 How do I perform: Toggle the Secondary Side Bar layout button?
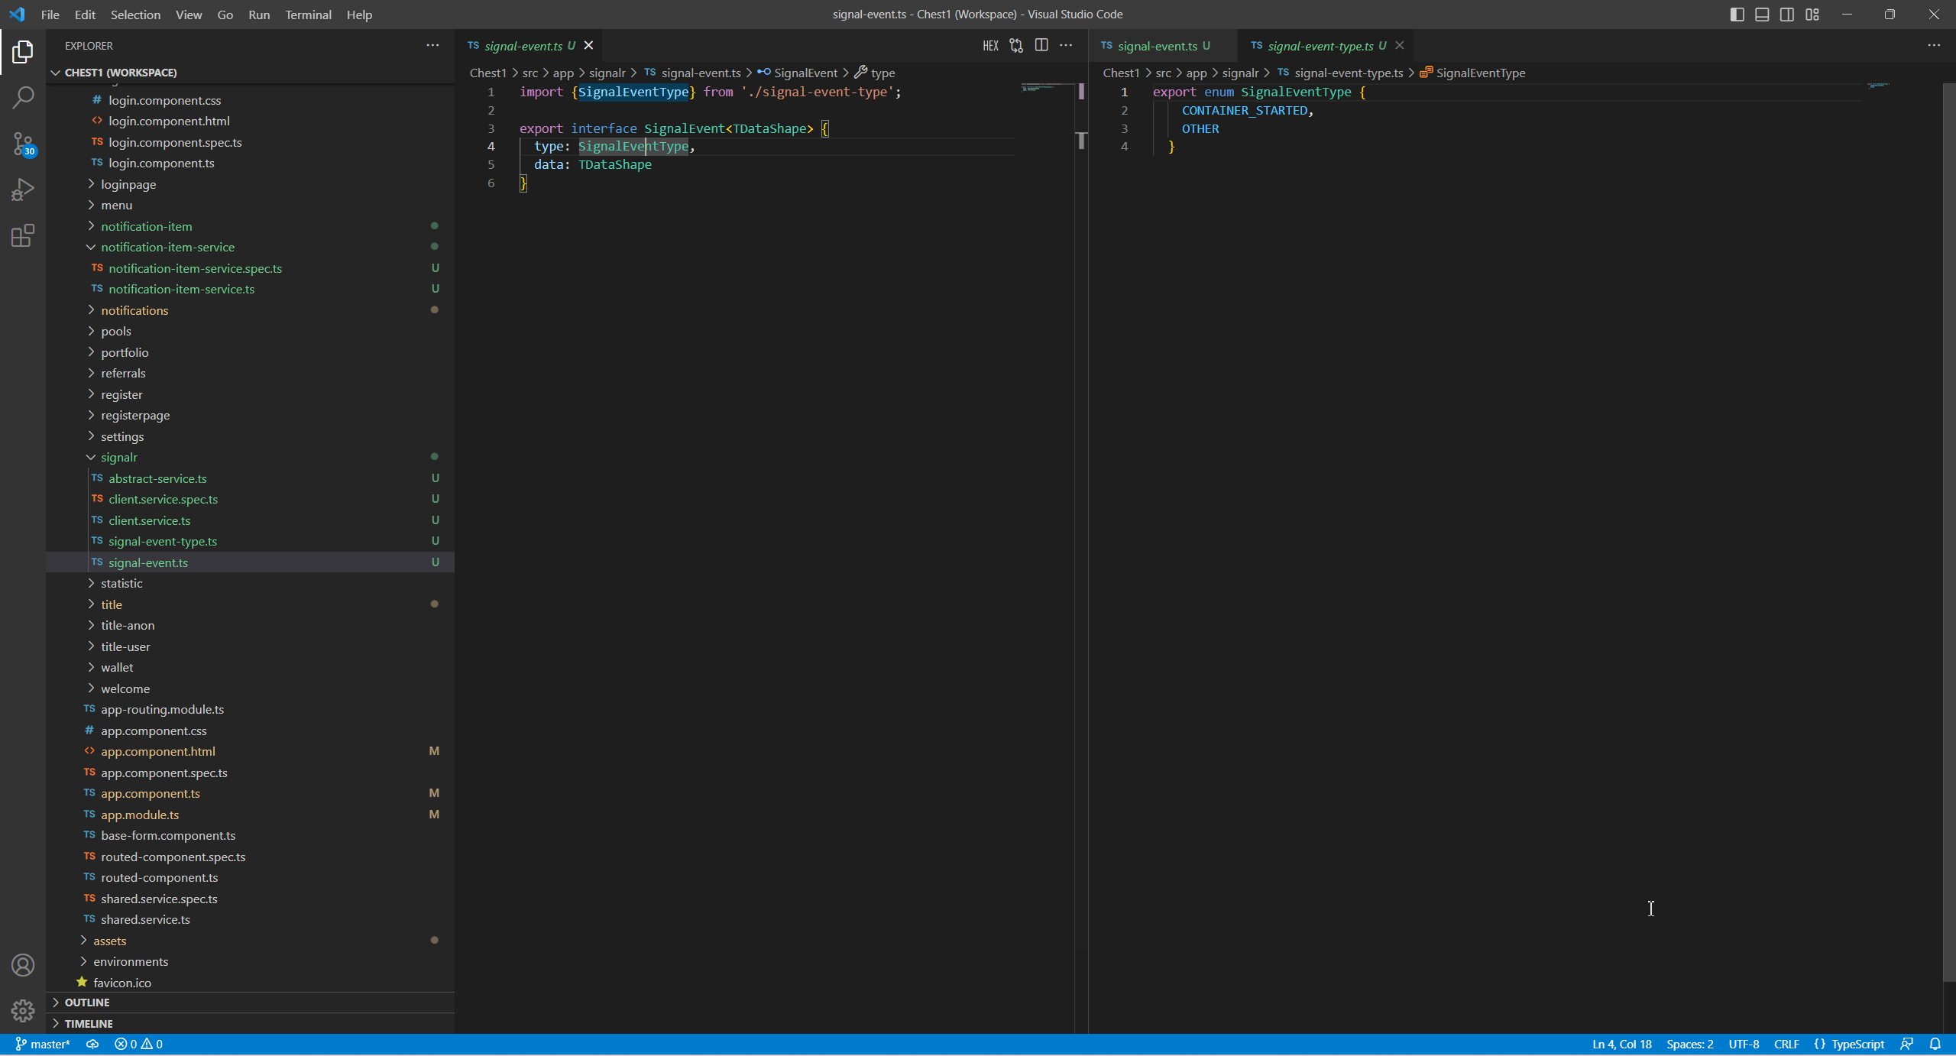click(x=1787, y=15)
